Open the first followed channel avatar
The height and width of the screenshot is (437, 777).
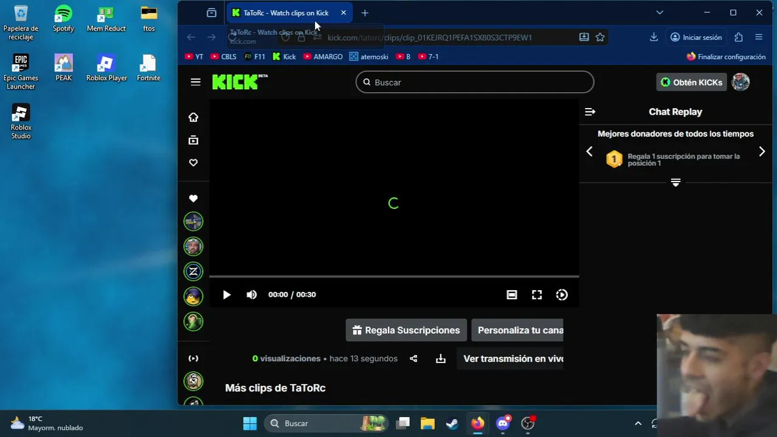[x=193, y=222]
